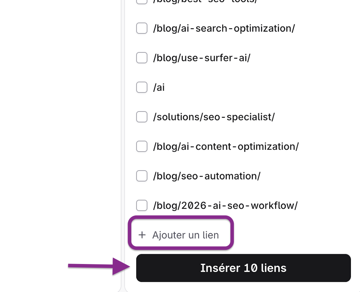Viewport: 360px width, 292px height.
Task: Click the purple arrow annotation
Action: click(99, 266)
